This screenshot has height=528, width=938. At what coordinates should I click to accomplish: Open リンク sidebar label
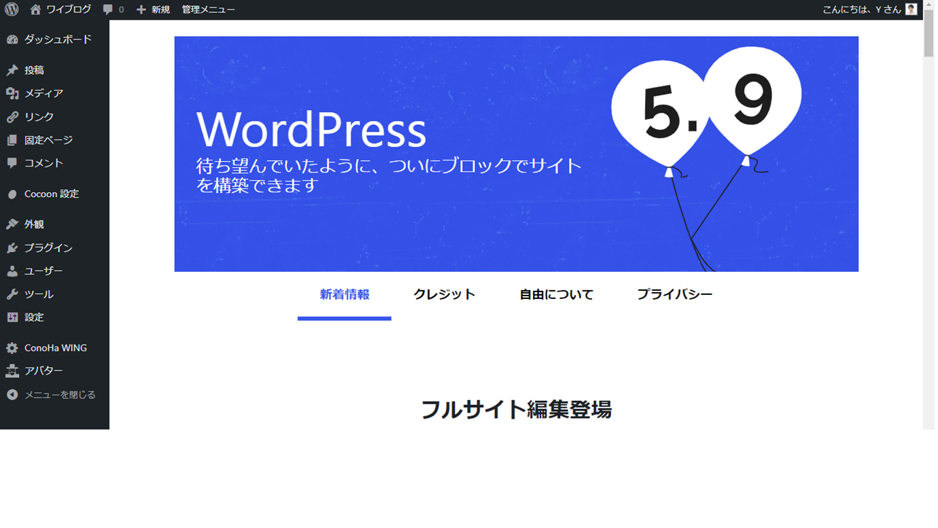[x=39, y=117]
